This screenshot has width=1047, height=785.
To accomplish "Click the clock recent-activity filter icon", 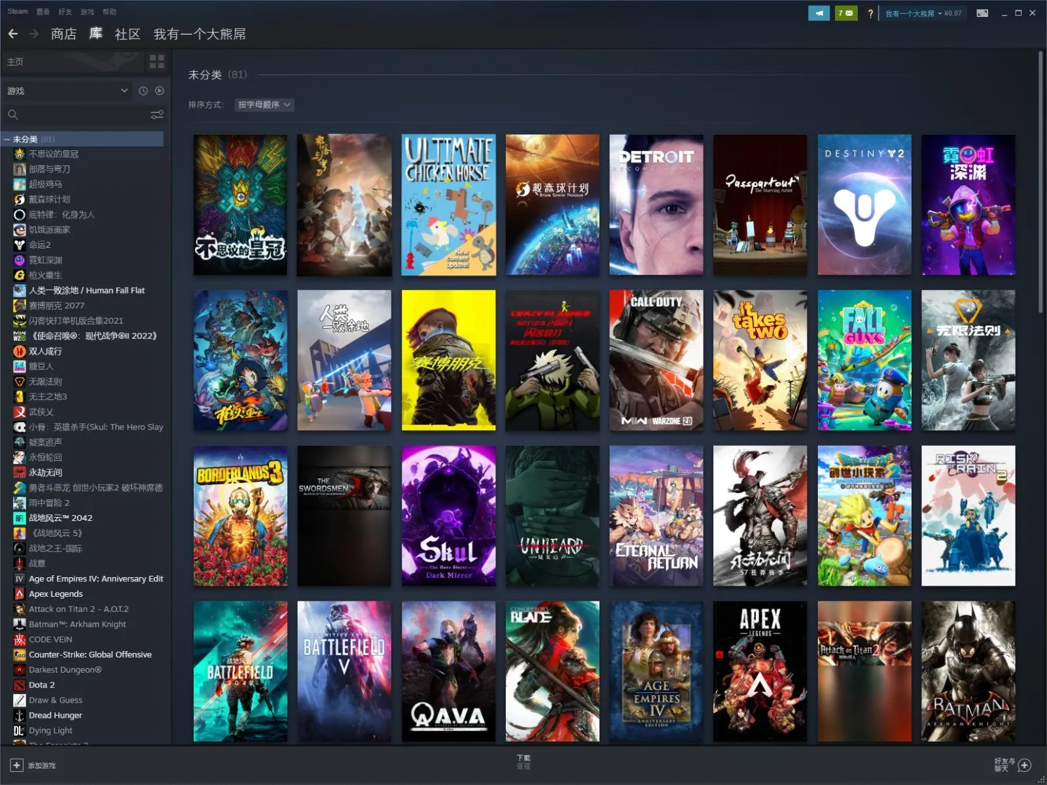I will coord(143,91).
